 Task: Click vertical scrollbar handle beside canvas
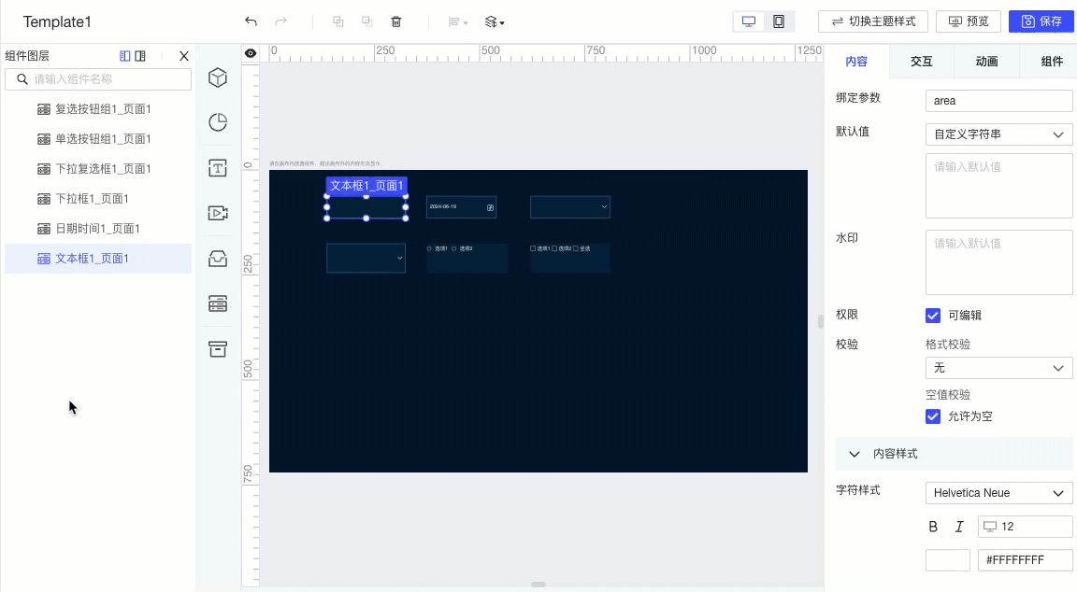[820, 321]
